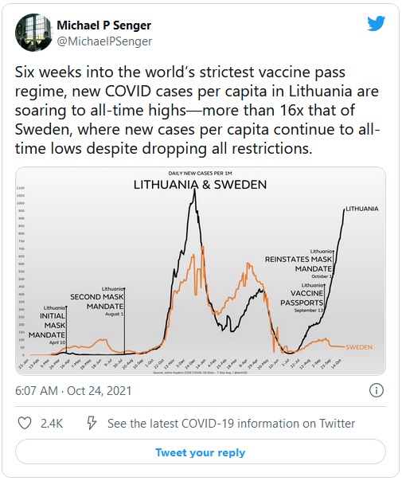Click the 2.4K likes count

(52, 424)
